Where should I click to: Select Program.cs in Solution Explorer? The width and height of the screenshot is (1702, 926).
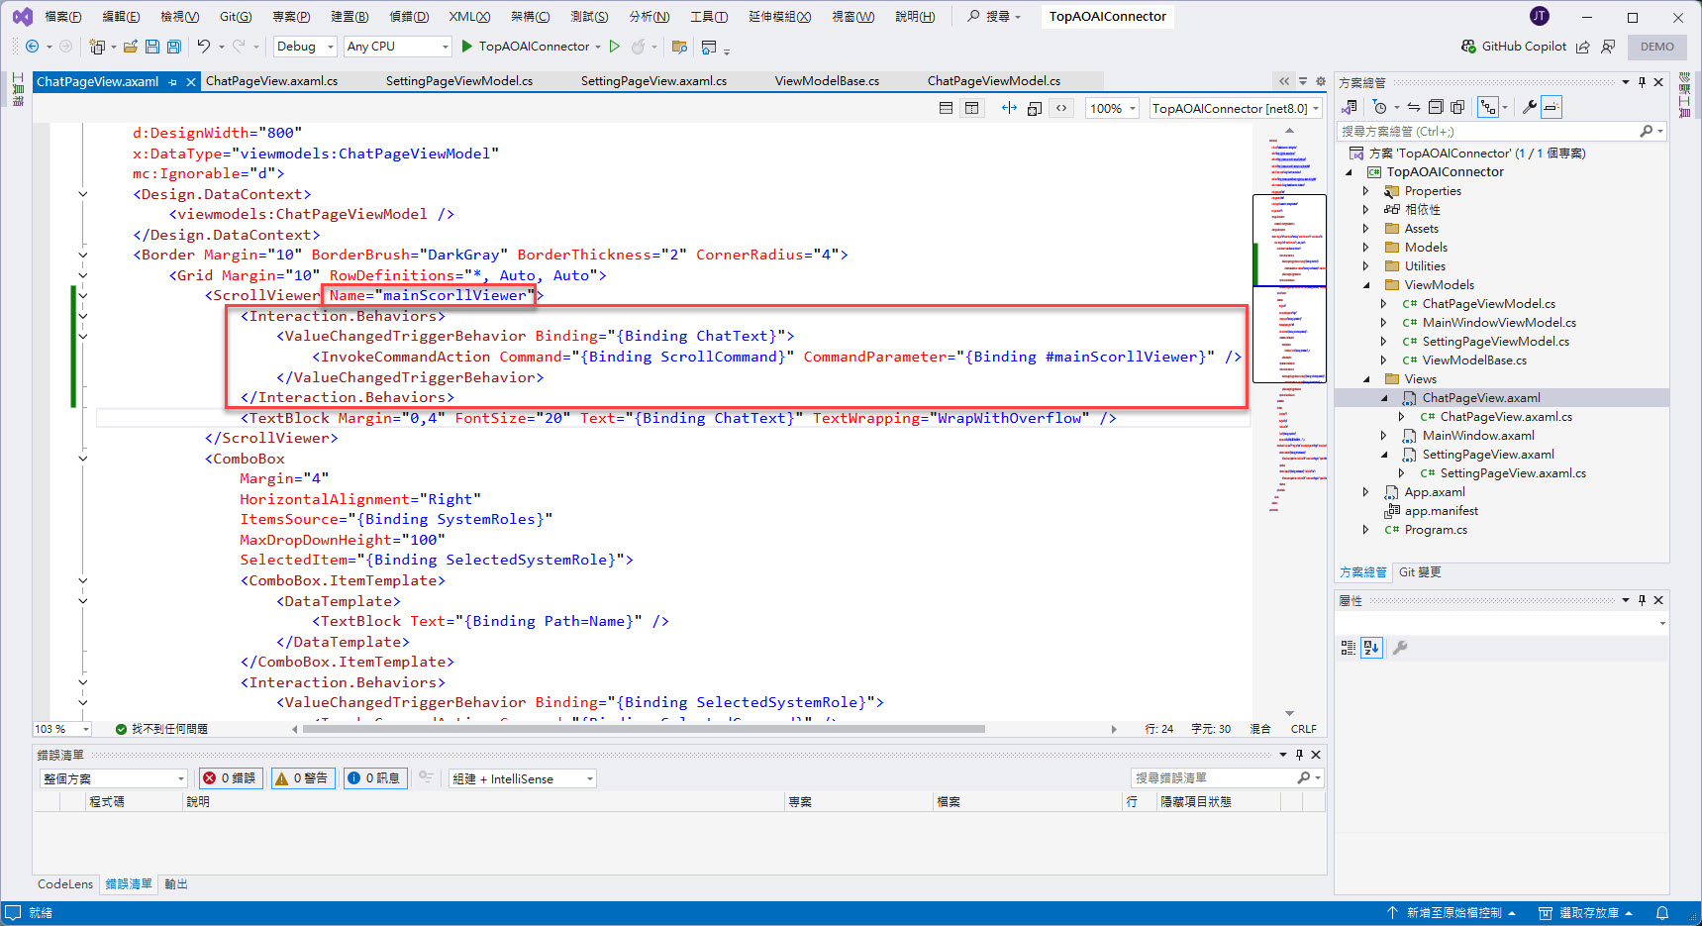click(x=1436, y=530)
